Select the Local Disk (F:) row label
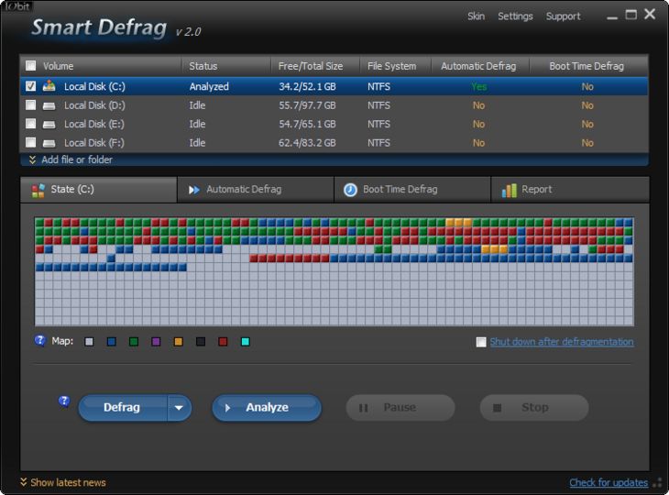The image size is (669, 495). 94,143
